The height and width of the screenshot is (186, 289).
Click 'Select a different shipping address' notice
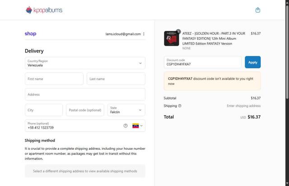pyautogui.click(x=85, y=171)
